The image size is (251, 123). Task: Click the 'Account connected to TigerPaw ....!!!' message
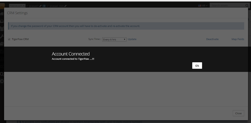[73, 59]
